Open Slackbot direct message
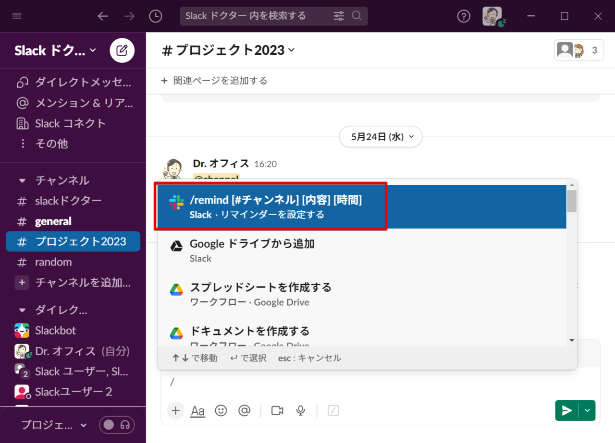 coord(73,331)
